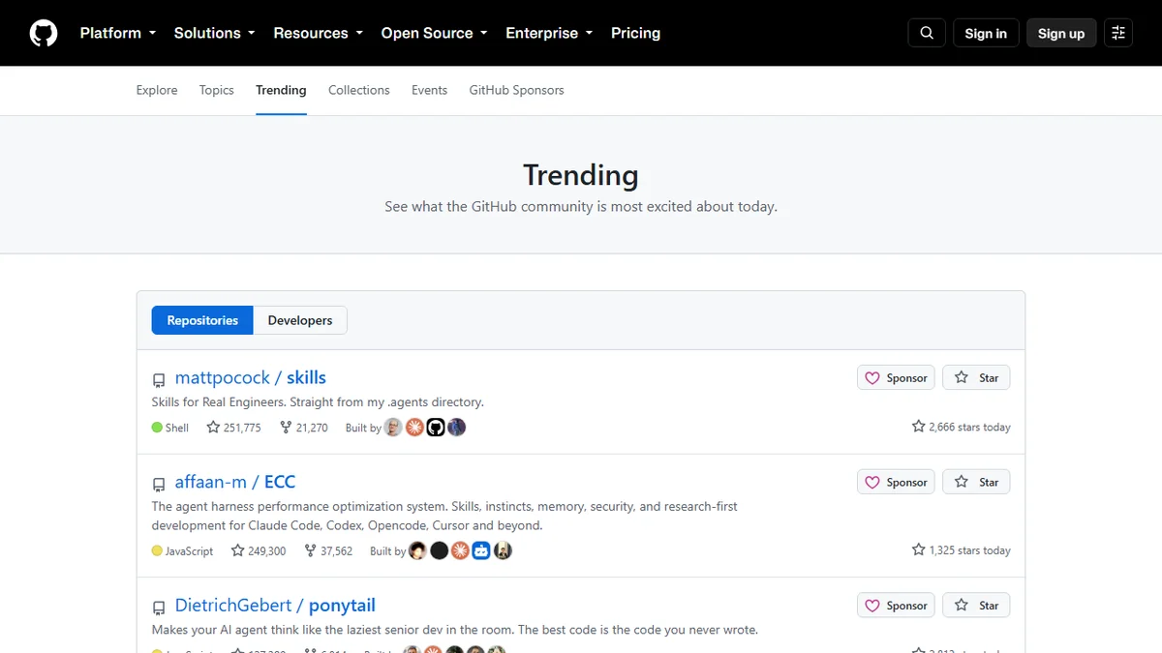Switch to the Events tab
The width and height of the screenshot is (1162, 653).
pos(429,90)
